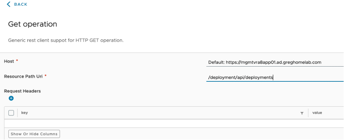Click the empty cell under the value column
Screen dimensions: 344x140
click(x=326, y=123)
